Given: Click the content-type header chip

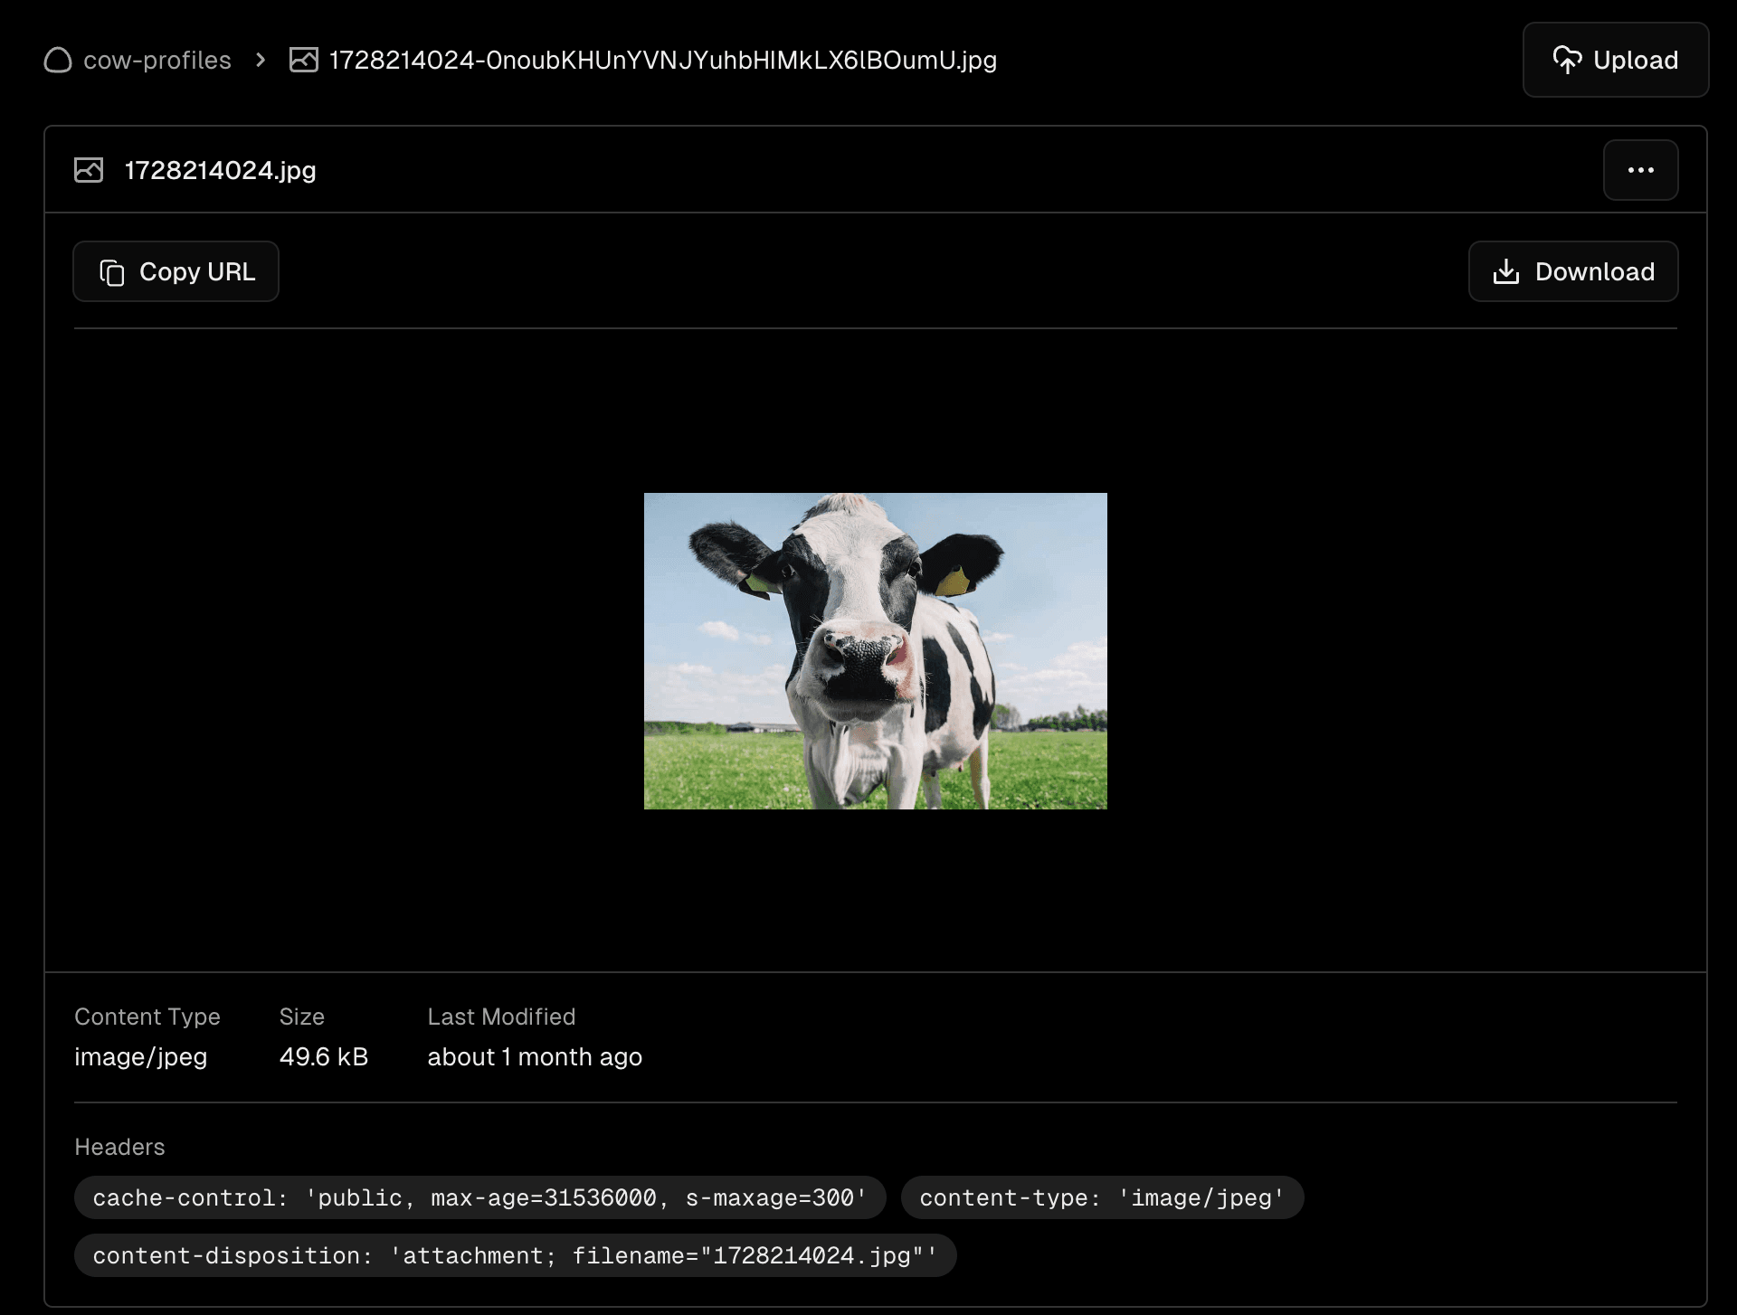Looking at the screenshot, I should pos(1101,1197).
